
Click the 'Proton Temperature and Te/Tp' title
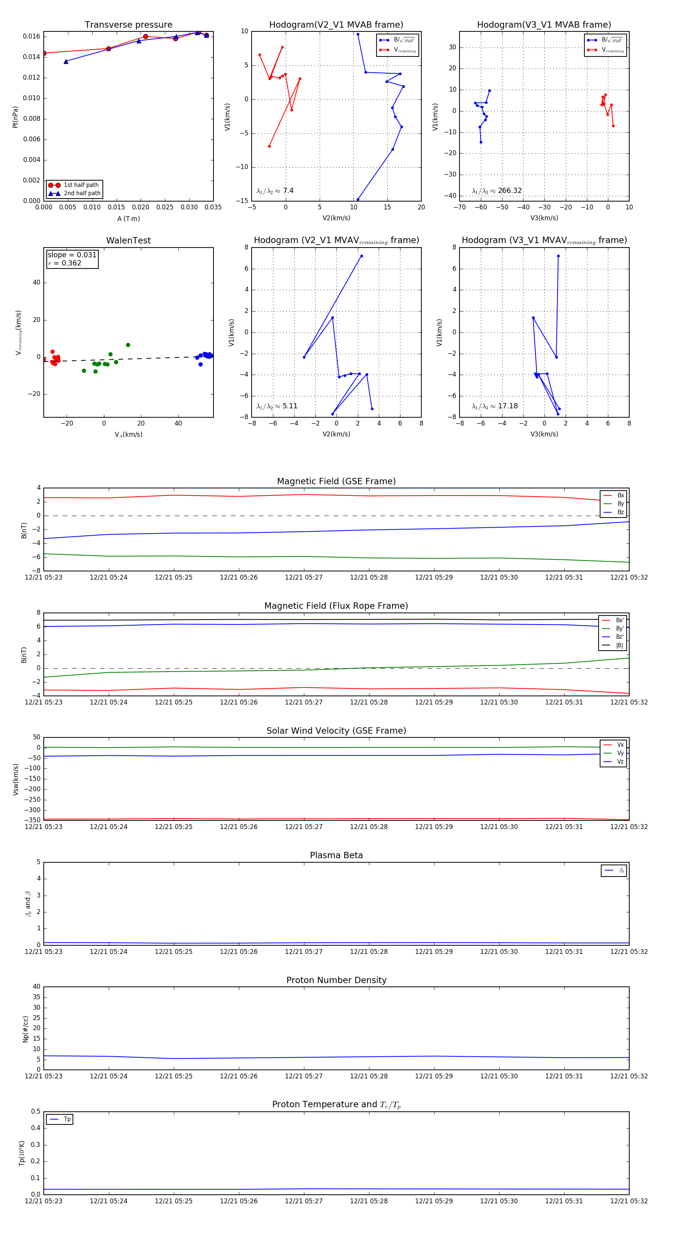[x=336, y=1105]
